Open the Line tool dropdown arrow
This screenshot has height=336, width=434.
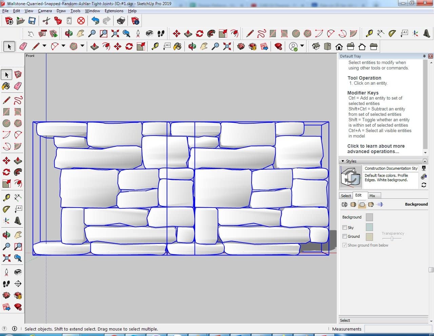[44, 46]
